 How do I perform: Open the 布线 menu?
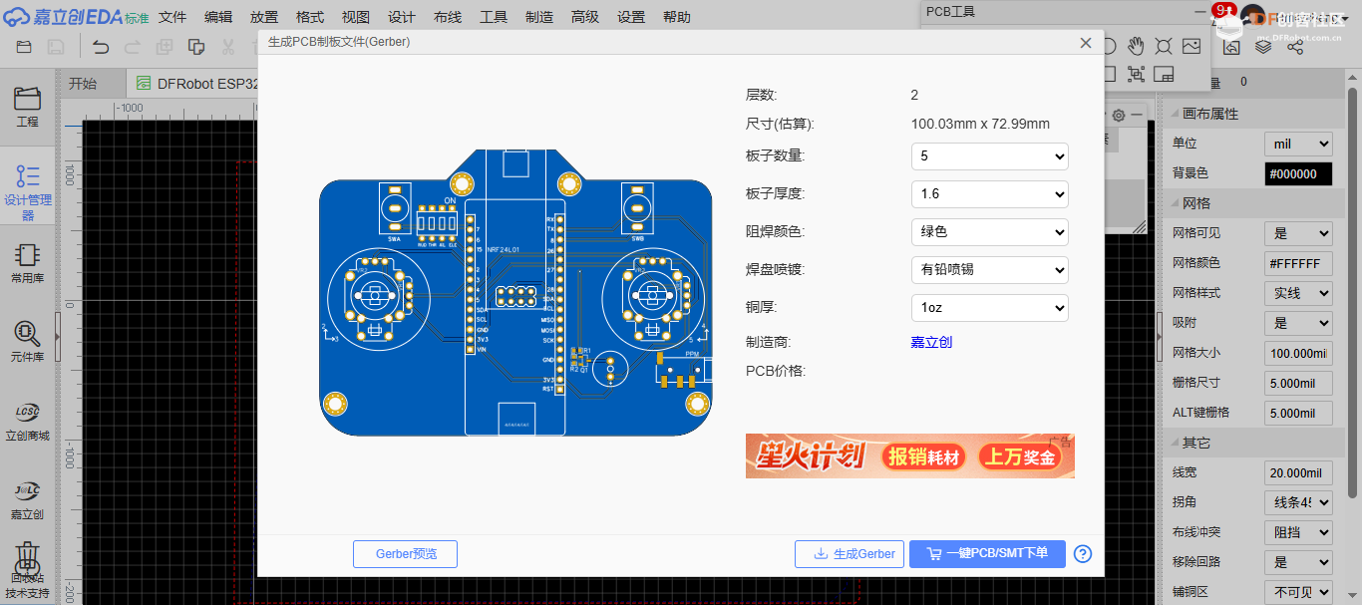click(x=448, y=16)
